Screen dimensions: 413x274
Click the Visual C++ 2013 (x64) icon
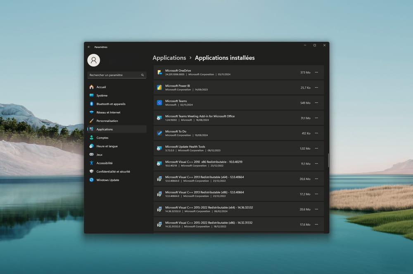pyautogui.click(x=159, y=179)
